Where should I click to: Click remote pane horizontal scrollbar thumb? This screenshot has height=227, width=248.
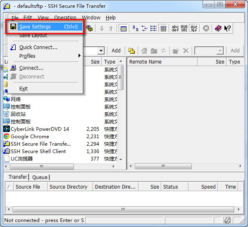tap(163, 166)
